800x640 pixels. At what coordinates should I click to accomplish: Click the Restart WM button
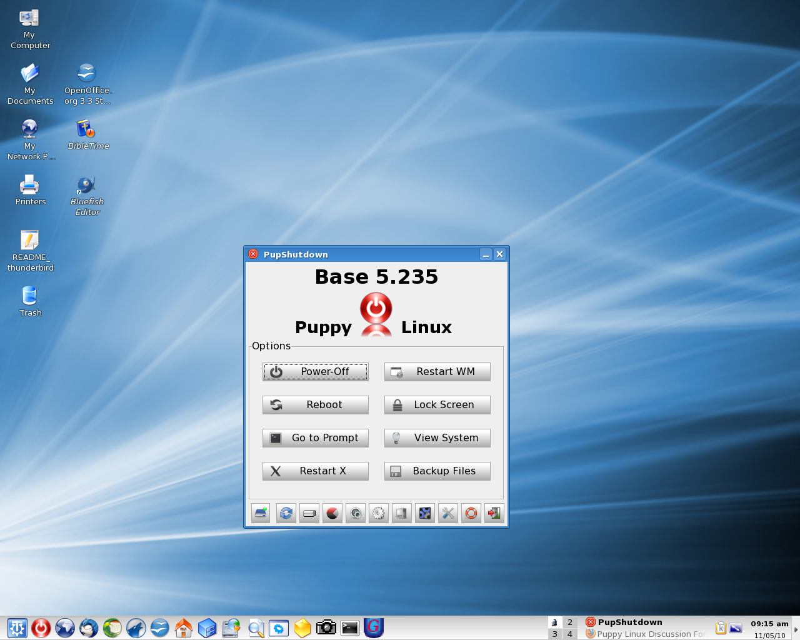[437, 371]
